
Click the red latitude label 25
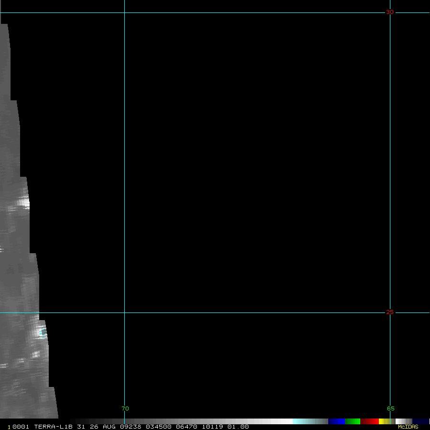coord(390,312)
